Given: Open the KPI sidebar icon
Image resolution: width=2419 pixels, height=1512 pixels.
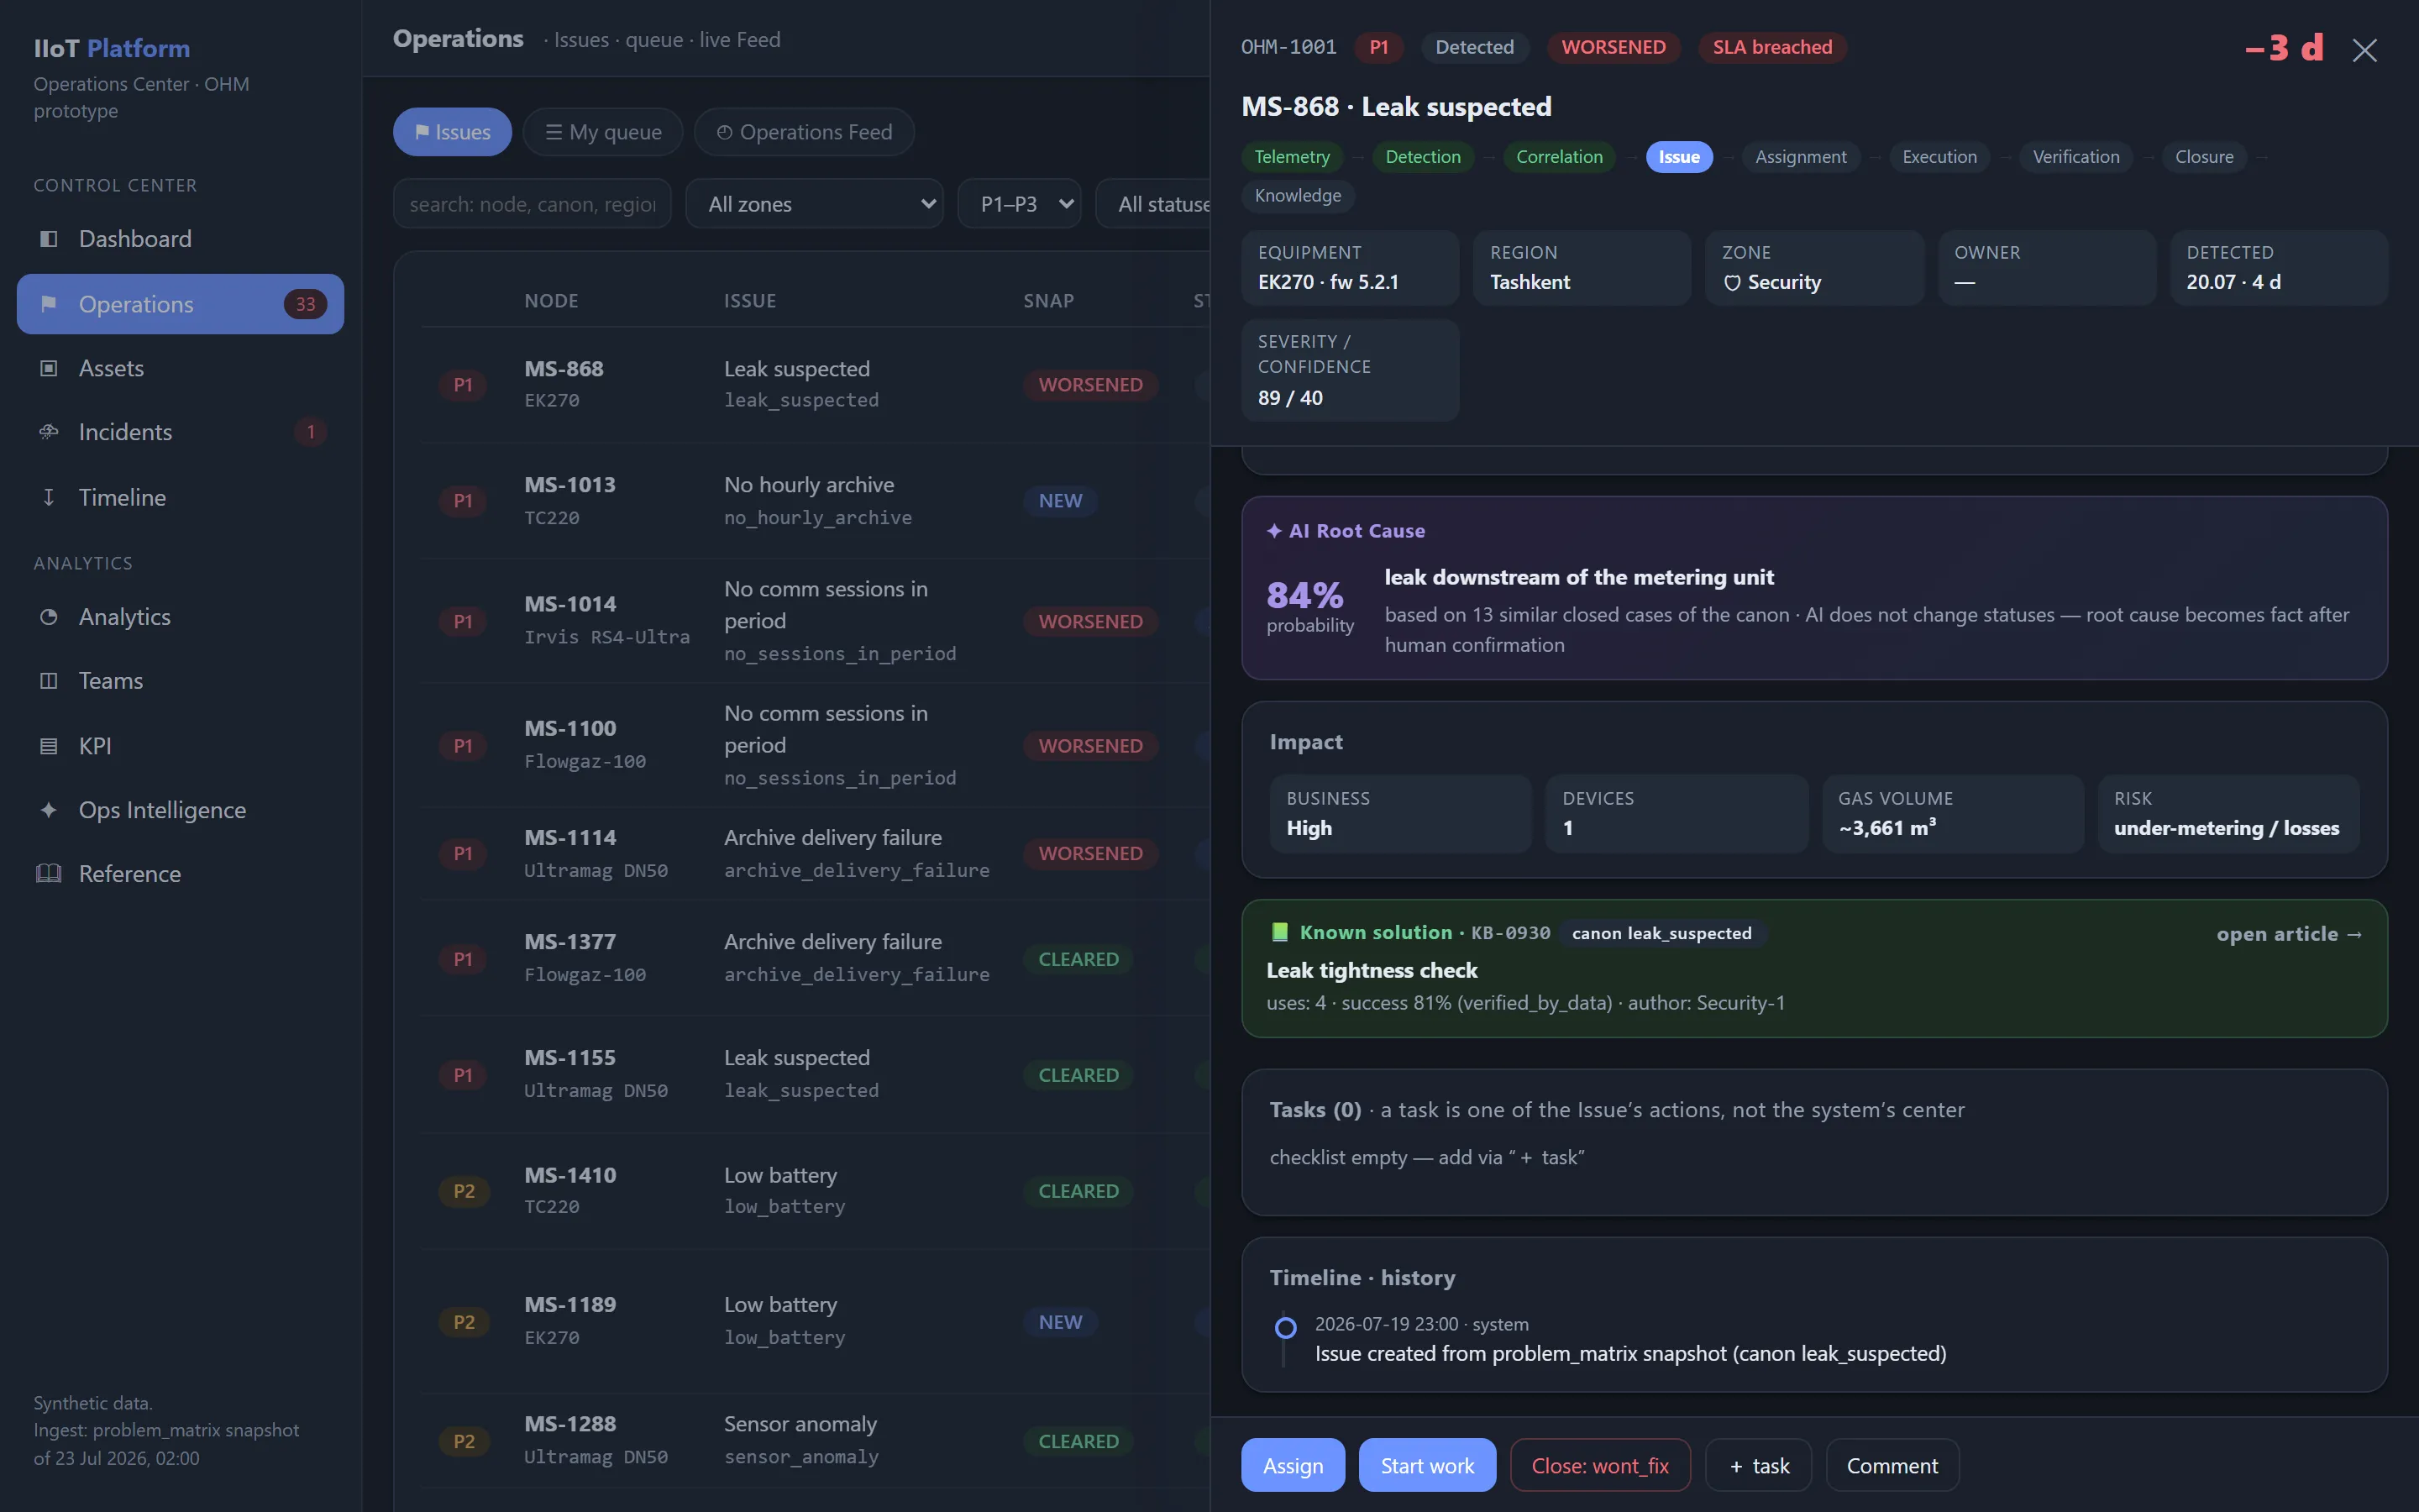Looking at the screenshot, I should pos(48,746).
